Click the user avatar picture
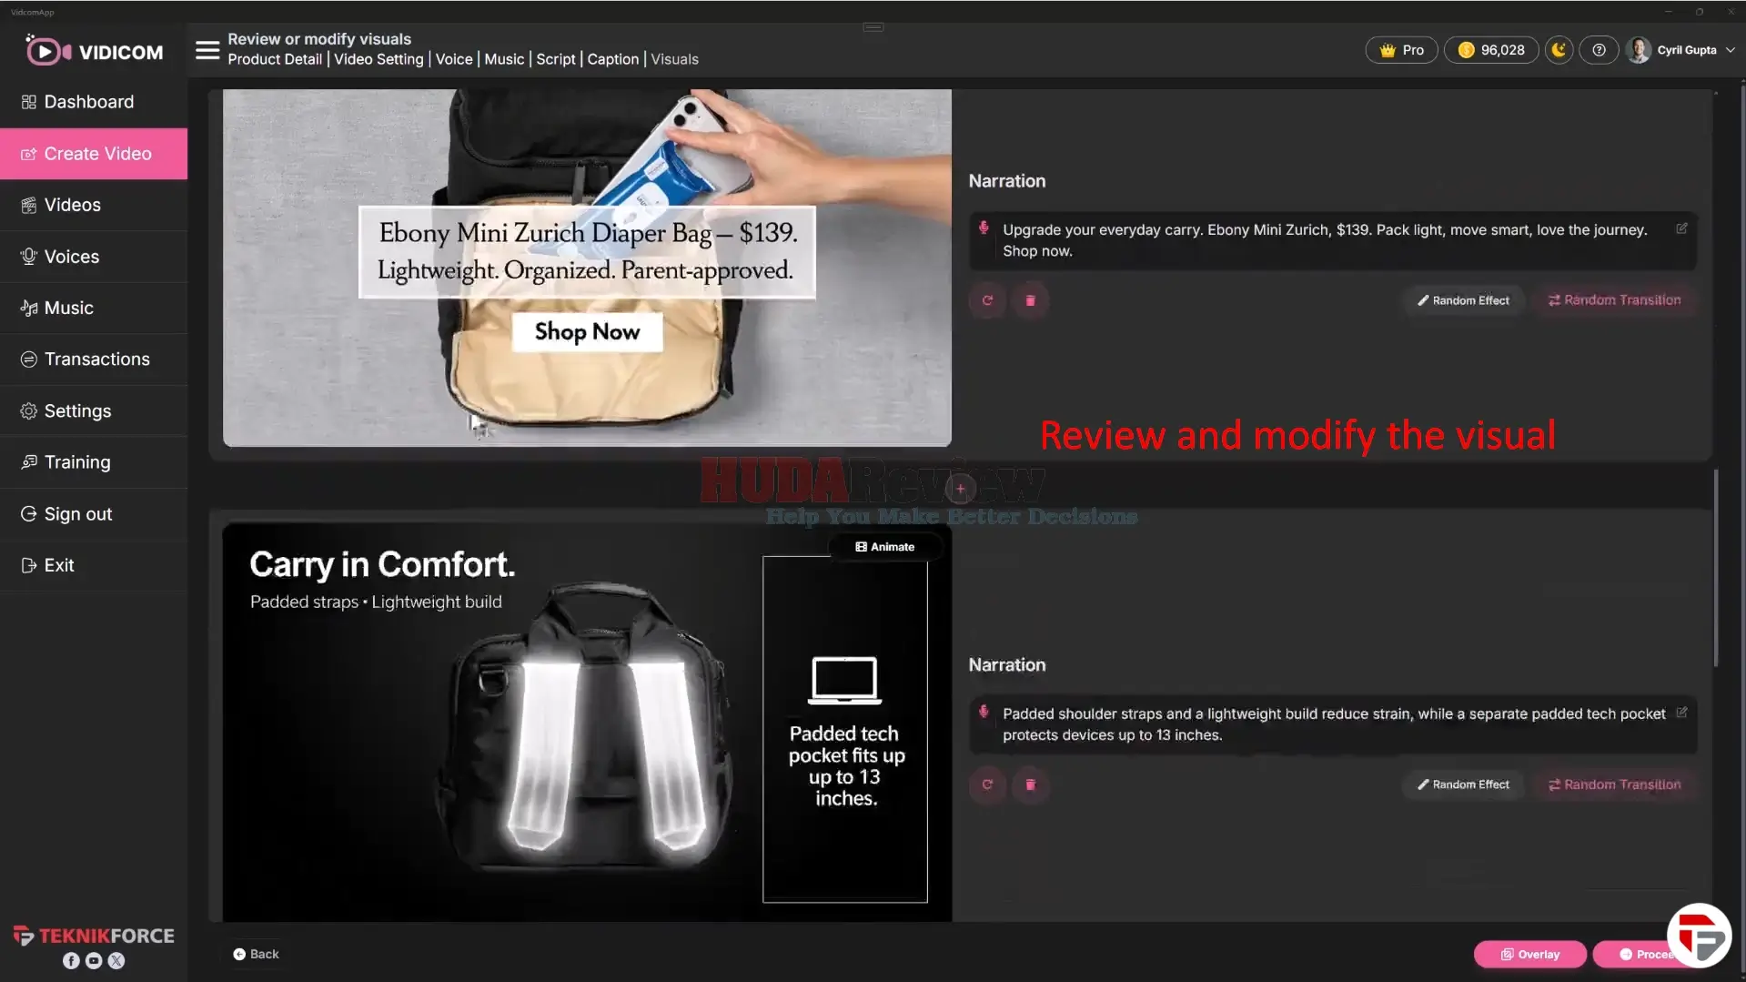Screen dimensions: 1746x982 point(1639,50)
